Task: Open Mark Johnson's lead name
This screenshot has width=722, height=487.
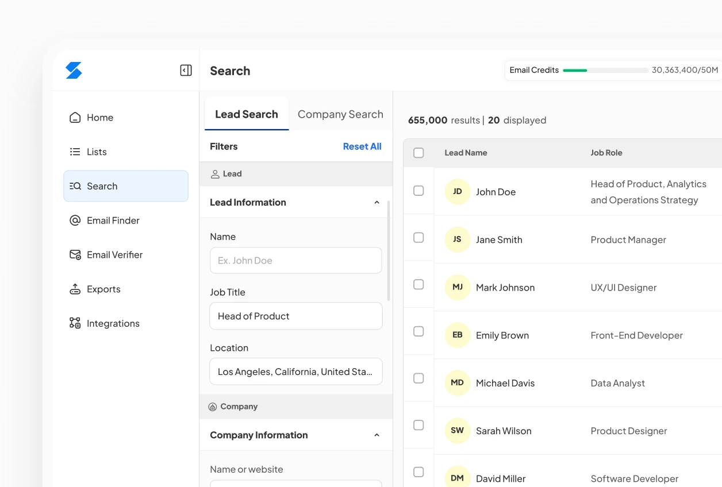Action: click(x=505, y=287)
